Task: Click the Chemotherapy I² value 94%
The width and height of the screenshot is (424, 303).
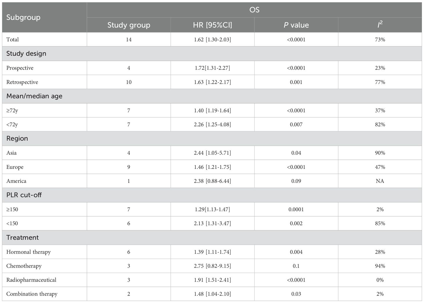Action: [380, 266]
